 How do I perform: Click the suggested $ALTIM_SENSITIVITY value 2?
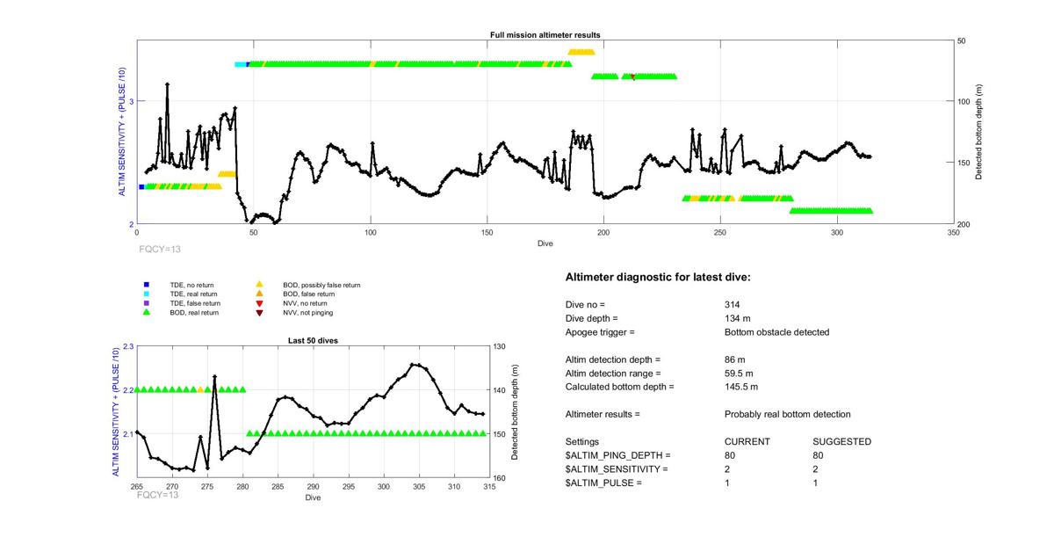[x=817, y=469]
